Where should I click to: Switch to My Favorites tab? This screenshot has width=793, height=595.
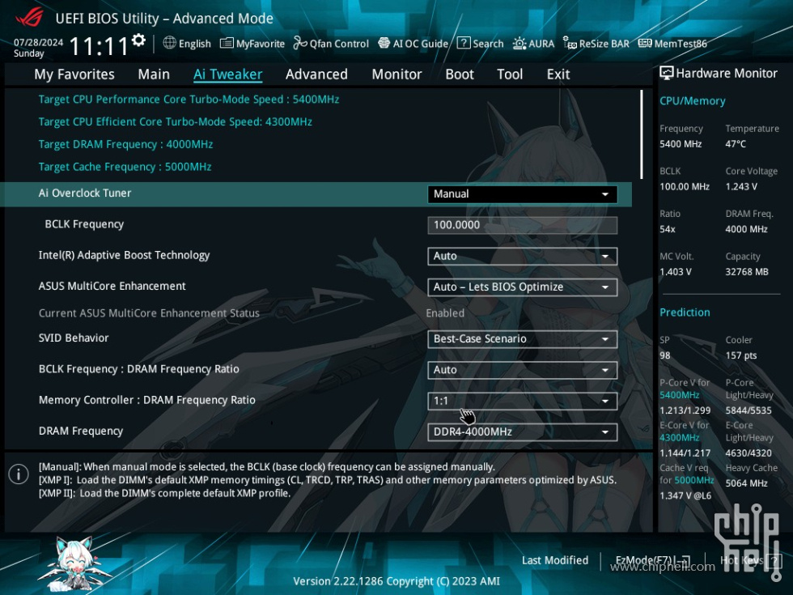74,74
